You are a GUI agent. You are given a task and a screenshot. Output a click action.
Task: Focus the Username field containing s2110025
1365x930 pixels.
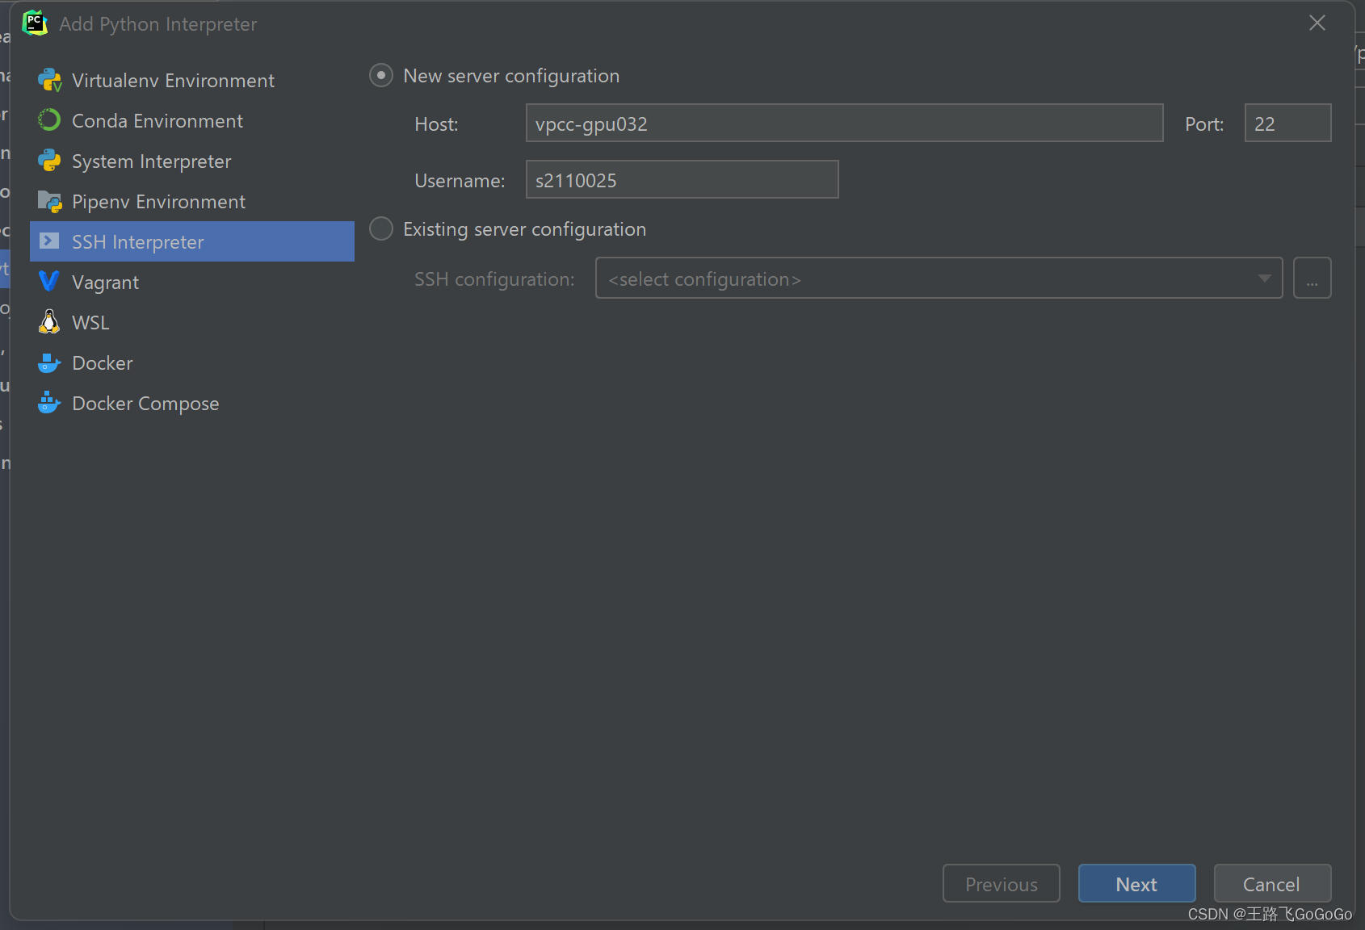pyautogui.click(x=682, y=179)
